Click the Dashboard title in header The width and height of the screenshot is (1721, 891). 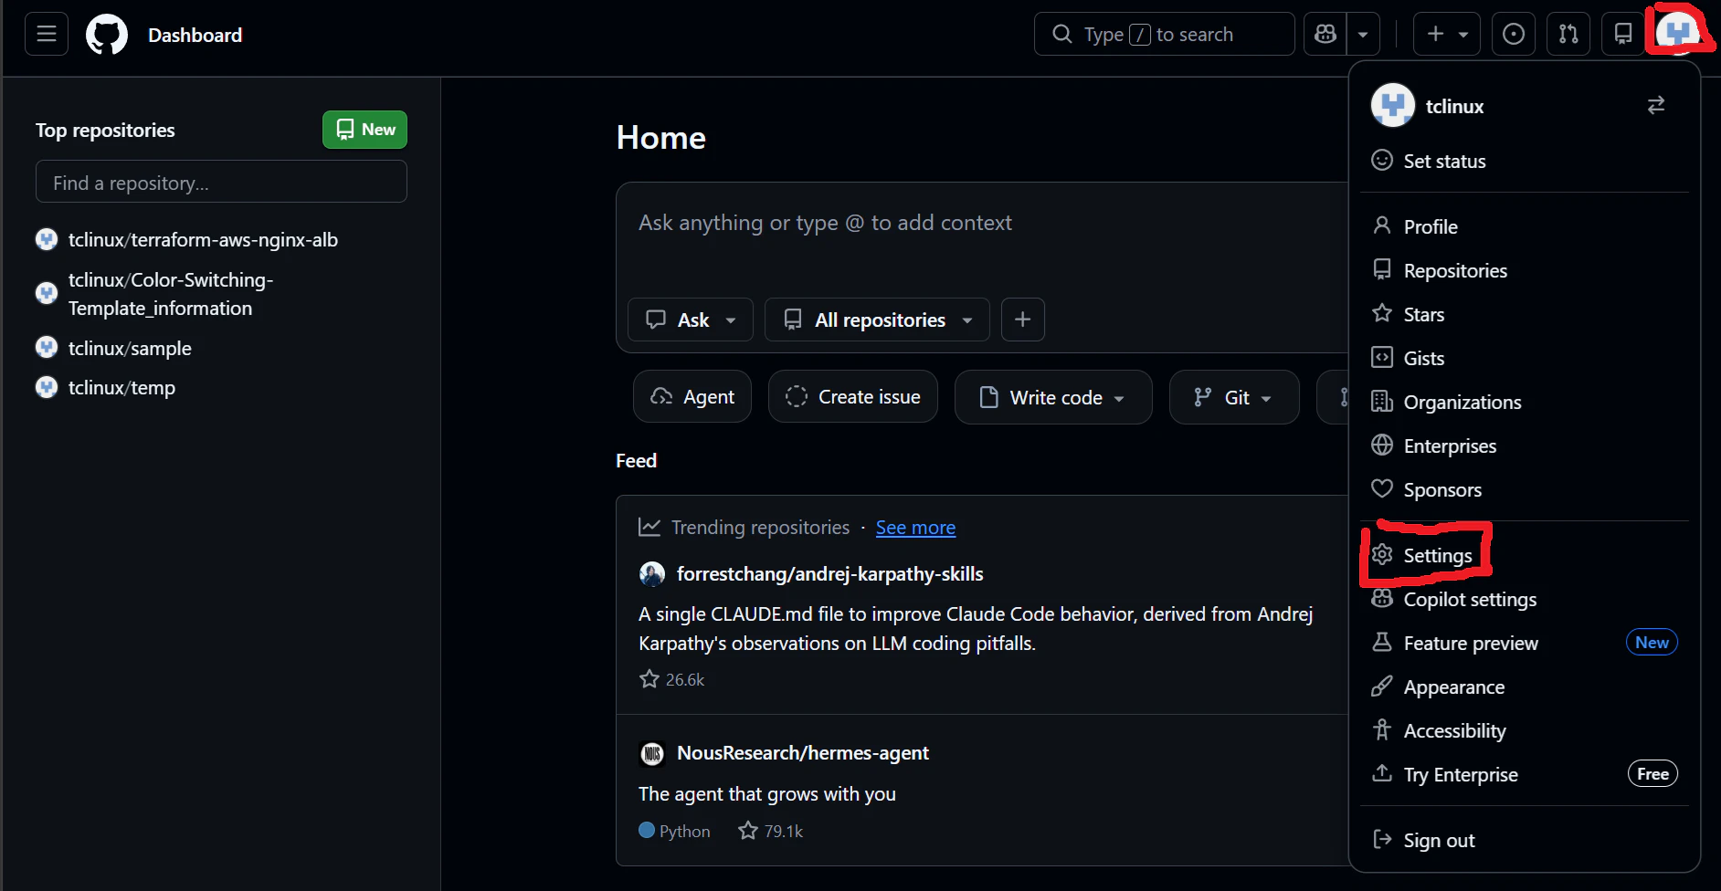tap(195, 35)
